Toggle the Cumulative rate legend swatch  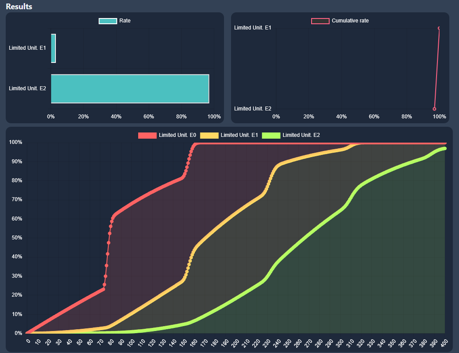coord(320,21)
